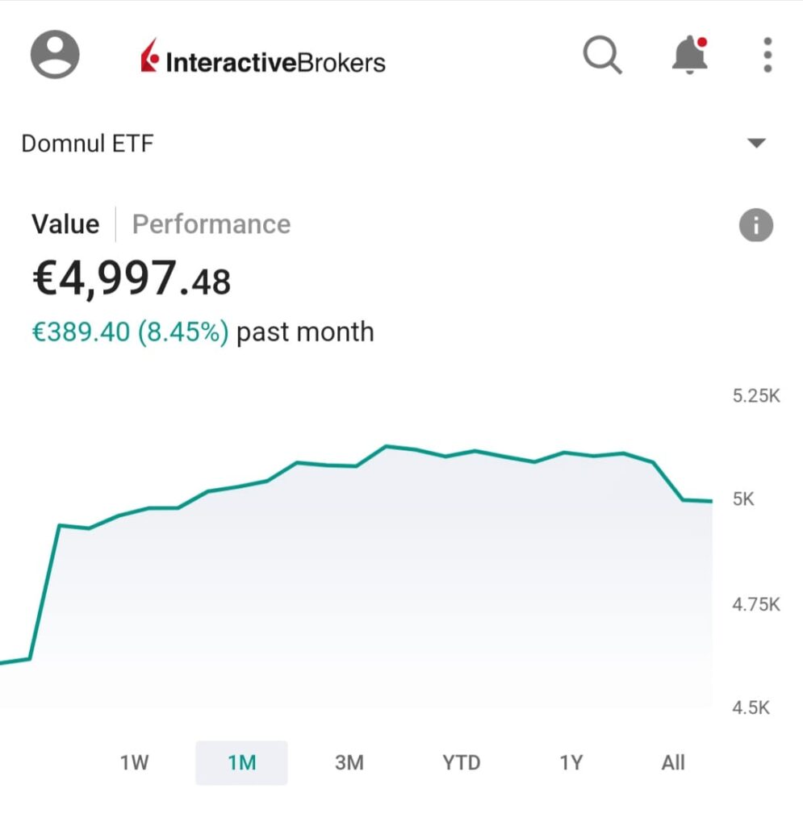Viewport: 803px width, 826px height.
Task: Click the €4,997.48 portfolio value
Action: (x=131, y=278)
